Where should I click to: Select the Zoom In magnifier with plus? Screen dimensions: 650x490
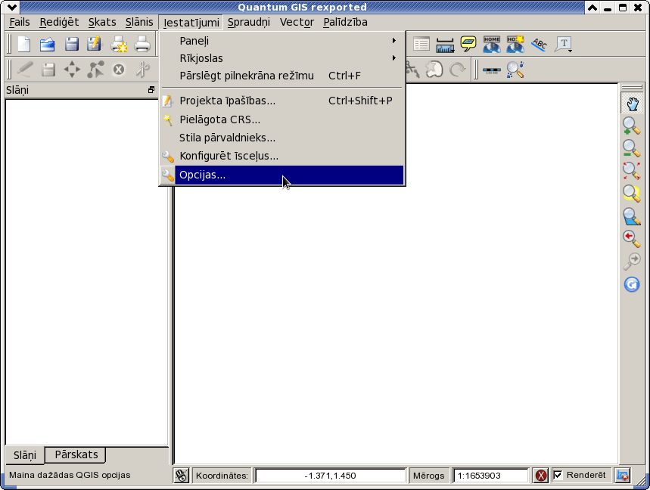[x=631, y=126]
